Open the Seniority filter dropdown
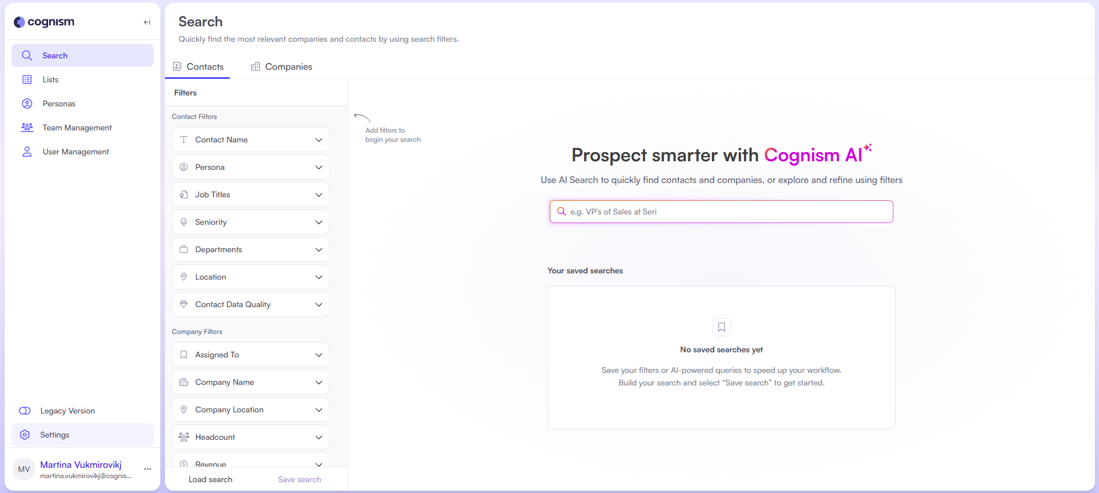 point(251,222)
